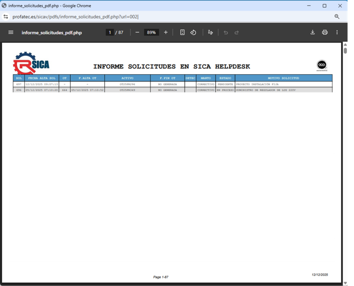View site information icon in address bar

point(6,17)
